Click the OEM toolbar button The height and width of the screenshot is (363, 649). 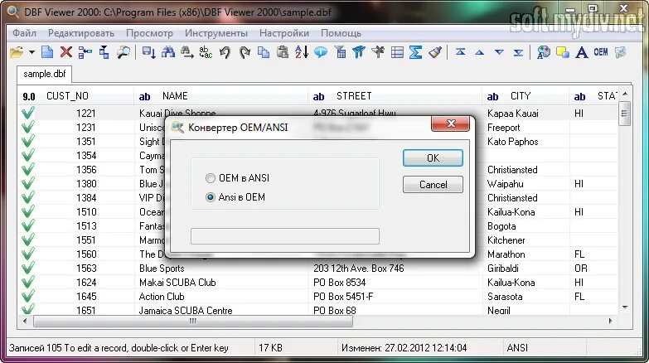(x=601, y=52)
